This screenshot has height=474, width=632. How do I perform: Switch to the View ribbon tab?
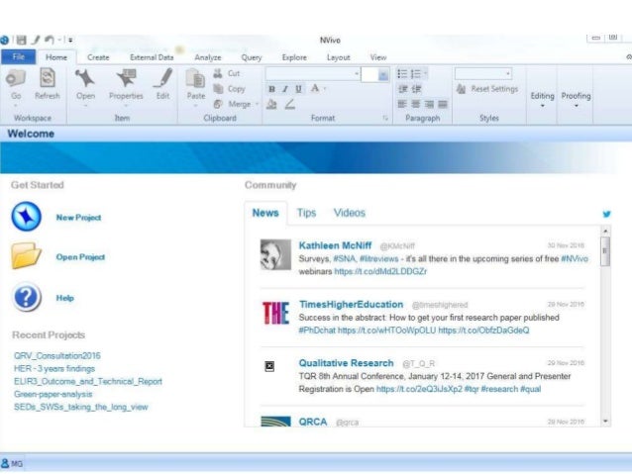378,57
